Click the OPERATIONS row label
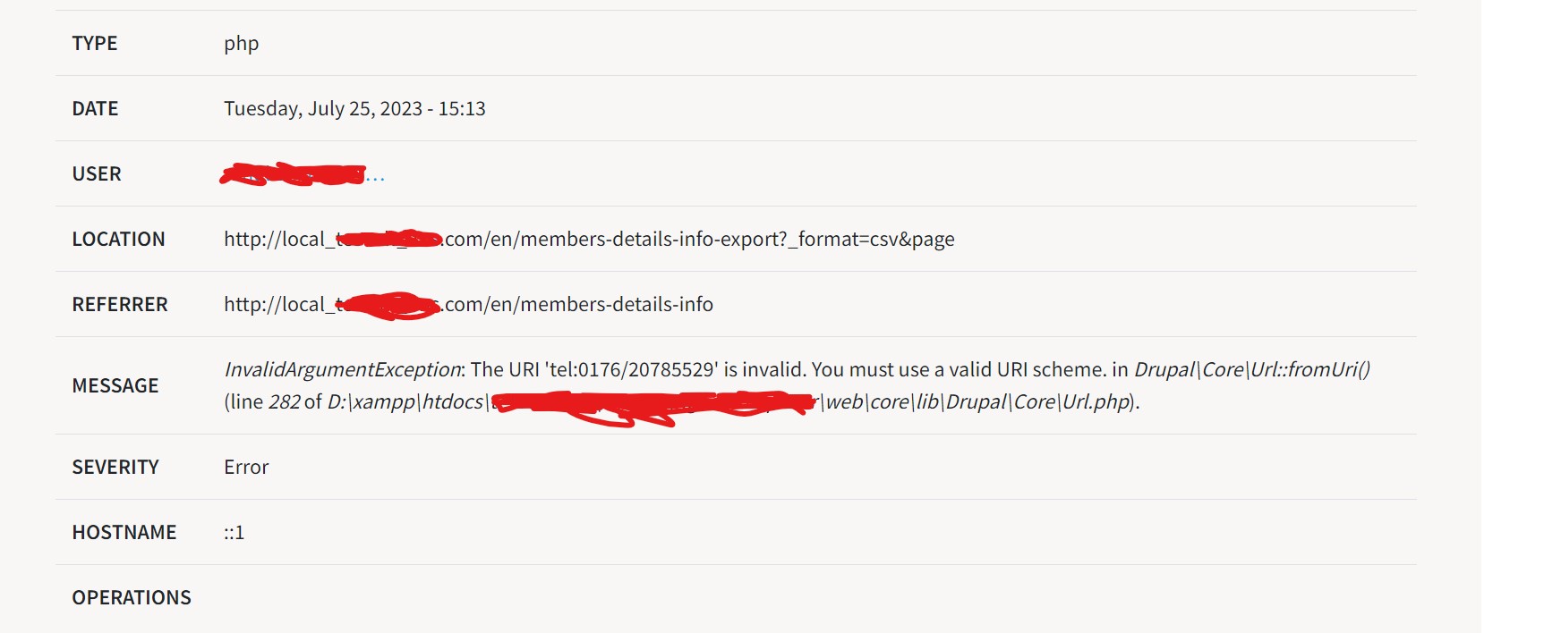 pyautogui.click(x=132, y=597)
